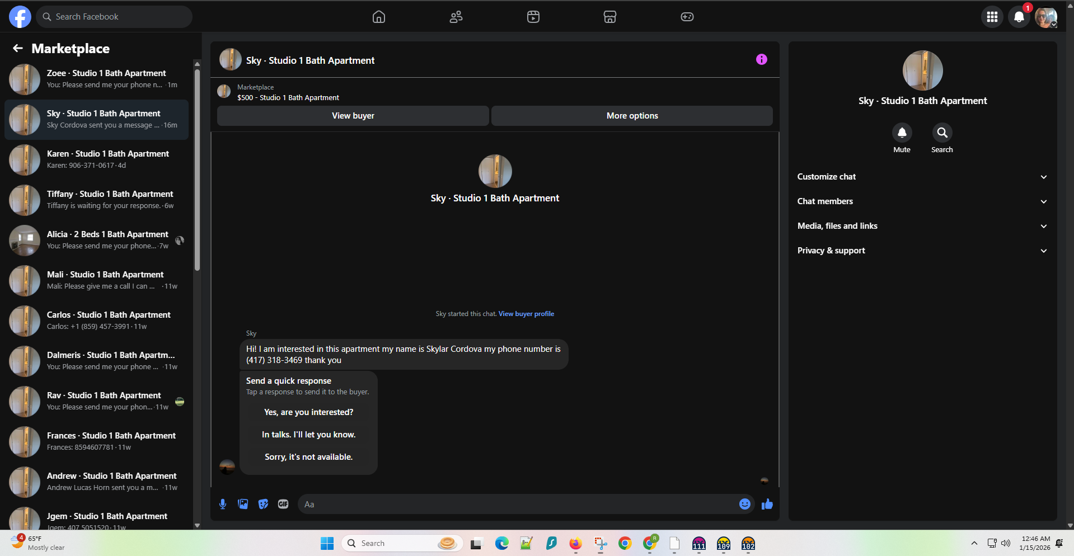Open the Friends icon in top navigation
The image size is (1074, 556).
(x=456, y=17)
